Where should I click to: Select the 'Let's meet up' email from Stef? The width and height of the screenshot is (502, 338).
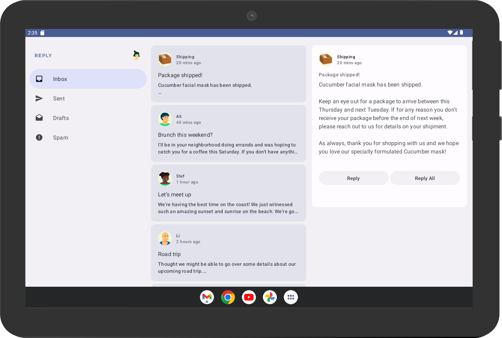(x=228, y=193)
